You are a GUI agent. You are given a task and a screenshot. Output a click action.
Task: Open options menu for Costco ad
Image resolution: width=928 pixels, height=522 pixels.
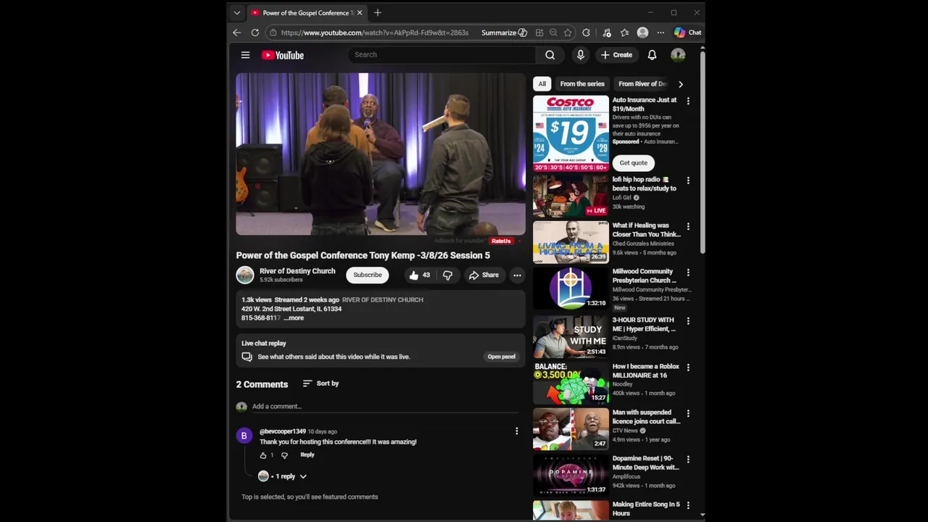tap(688, 101)
